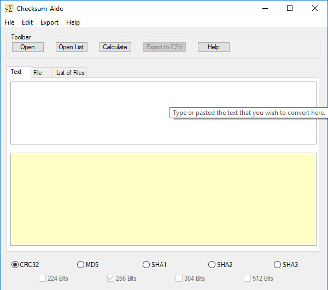Image resolution: width=328 pixels, height=290 pixels.
Task: Click the Checksum-Aide app icon in title bar
Action: [x=9, y=9]
